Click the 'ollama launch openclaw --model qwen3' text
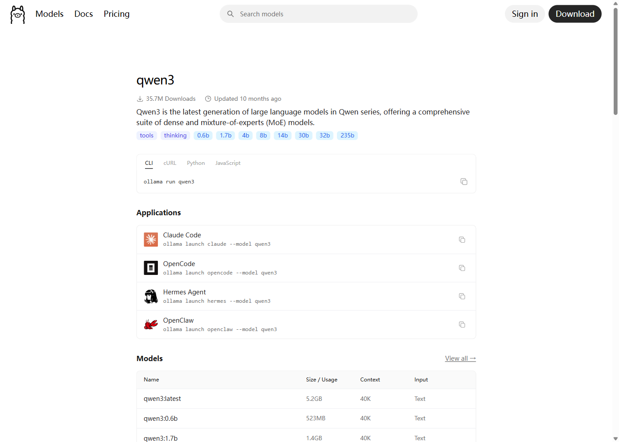619x442 pixels. 220,329
